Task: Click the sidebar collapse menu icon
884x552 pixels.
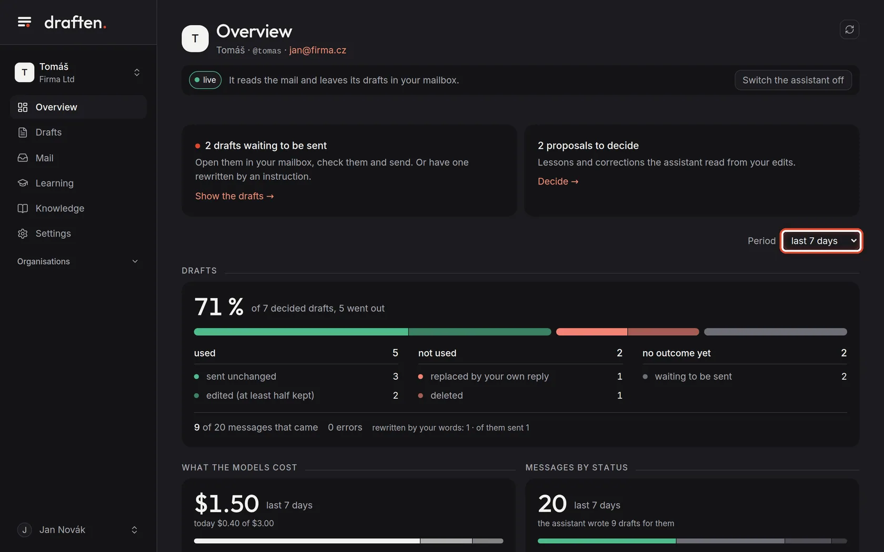Action: tap(24, 22)
